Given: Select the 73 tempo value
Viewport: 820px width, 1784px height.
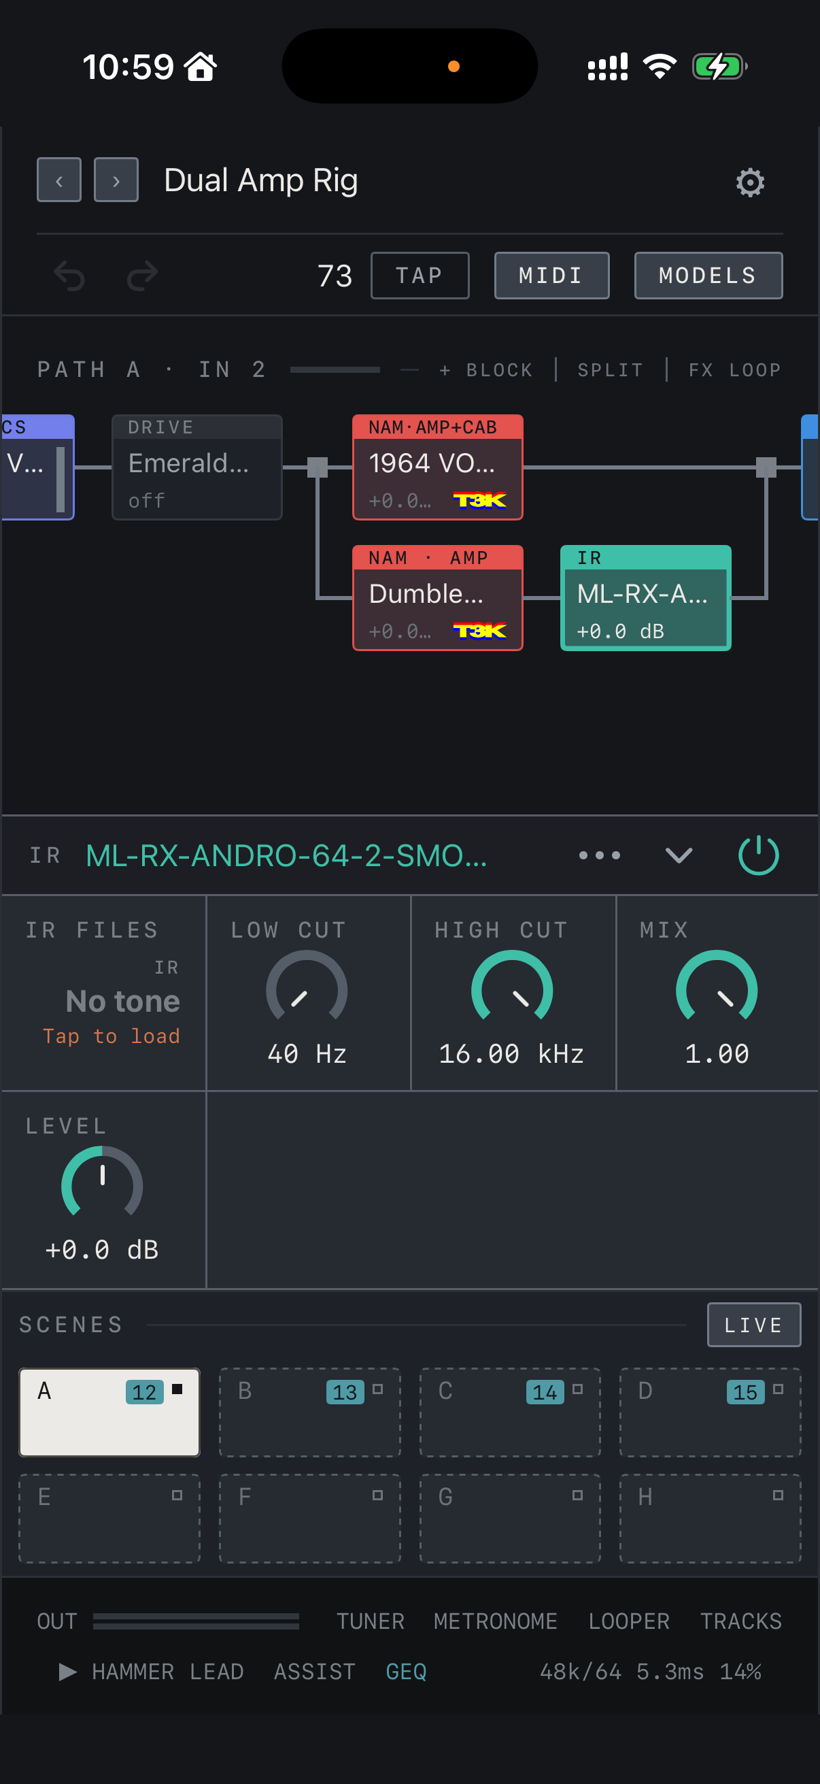Looking at the screenshot, I should point(335,276).
